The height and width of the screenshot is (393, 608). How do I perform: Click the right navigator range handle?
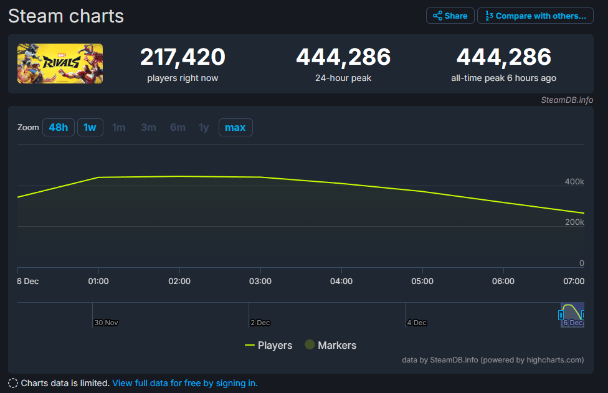[x=583, y=315]
